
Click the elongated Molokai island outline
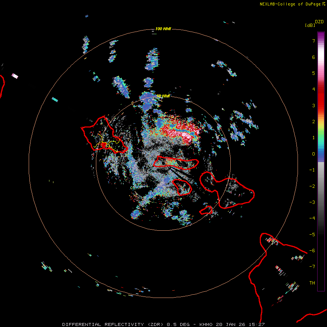point(176,162)
